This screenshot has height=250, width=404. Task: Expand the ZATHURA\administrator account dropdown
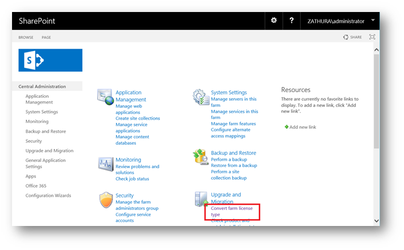[373, 20]
